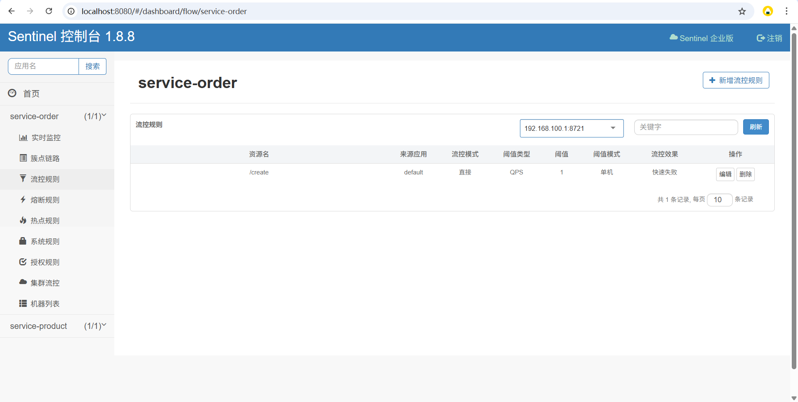This screenshot has width=798, height=402.
Task: Click the browser forward arrow
Action: click(30, 11)
